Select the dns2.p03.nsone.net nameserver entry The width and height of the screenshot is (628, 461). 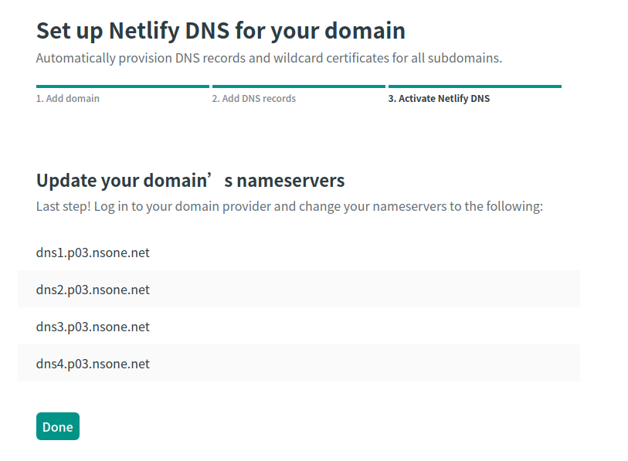(x=92, y=290)
